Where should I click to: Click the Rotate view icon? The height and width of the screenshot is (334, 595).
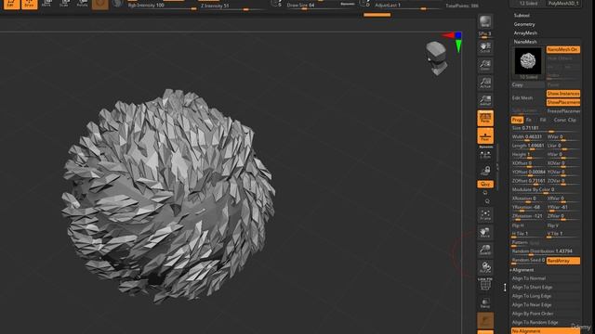(x=485, y=267)
